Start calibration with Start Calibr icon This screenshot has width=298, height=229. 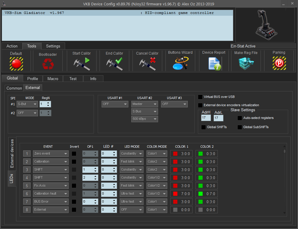81,63
